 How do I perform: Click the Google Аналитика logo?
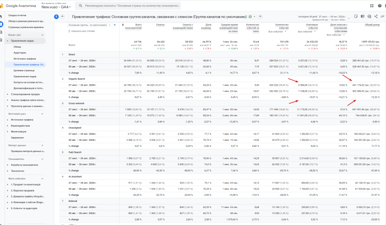pos(18,6)
